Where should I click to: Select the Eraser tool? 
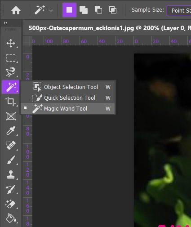[x=10, y=204]
